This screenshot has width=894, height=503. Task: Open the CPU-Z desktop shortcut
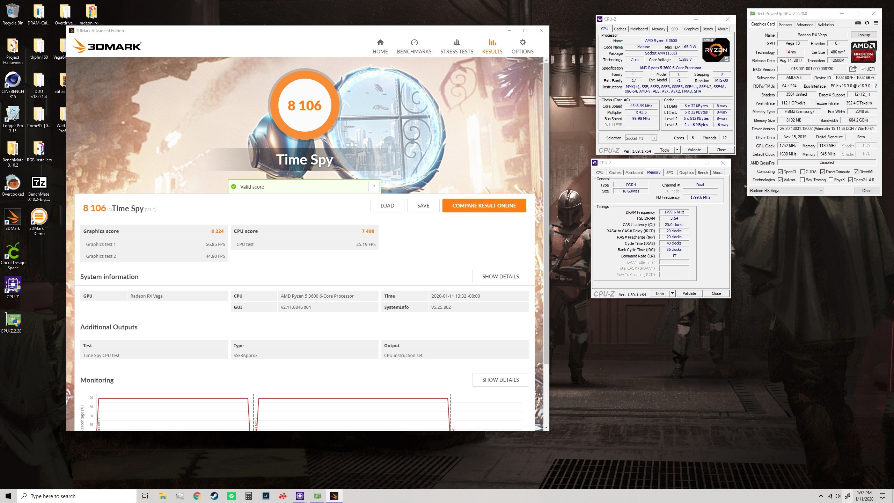pos(13,288)
